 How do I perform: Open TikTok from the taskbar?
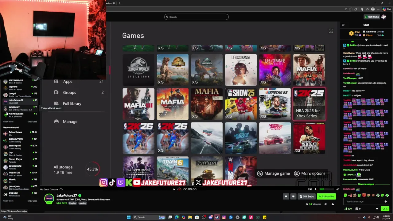click(x=251, y=217)
